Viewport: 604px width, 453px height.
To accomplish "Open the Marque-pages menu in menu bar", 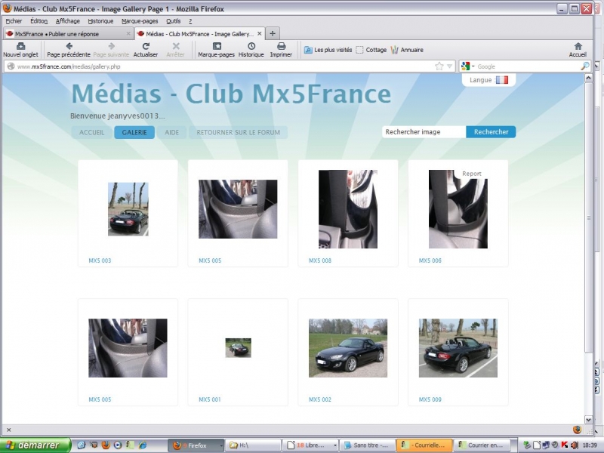I will click(x=140, y=21).
